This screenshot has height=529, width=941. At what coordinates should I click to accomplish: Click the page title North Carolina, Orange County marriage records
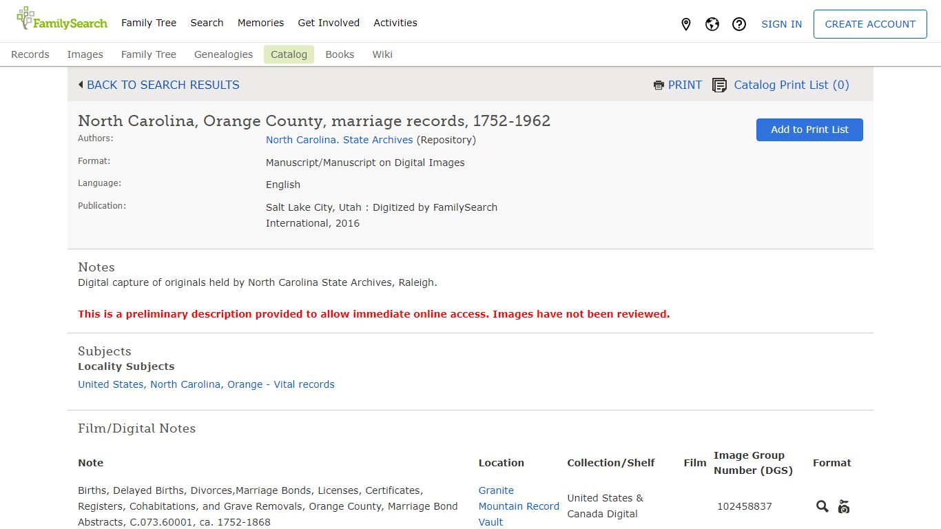click(x=314, y=121)
